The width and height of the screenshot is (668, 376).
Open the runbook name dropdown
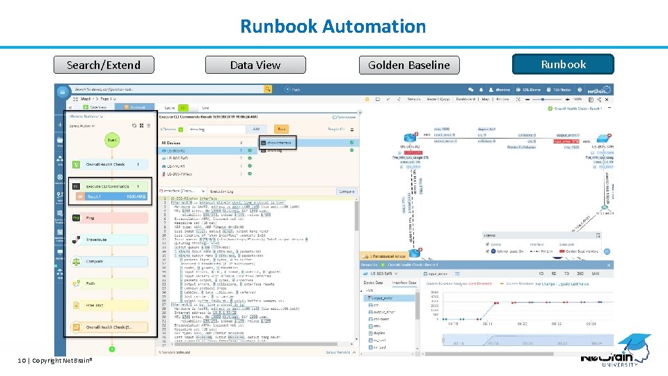coord(86,116)
